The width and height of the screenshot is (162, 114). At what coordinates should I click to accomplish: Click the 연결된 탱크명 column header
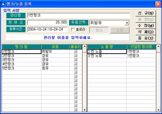pos(141,47)
